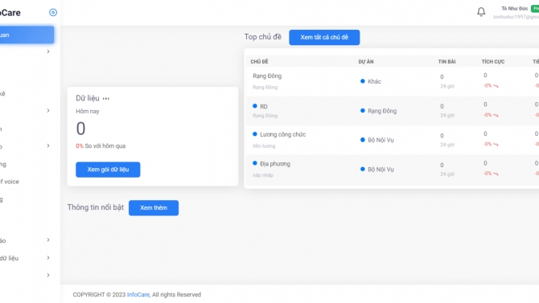Click the Tích cực trend arrow in Rạng Đông topic row

pos(496,86)
